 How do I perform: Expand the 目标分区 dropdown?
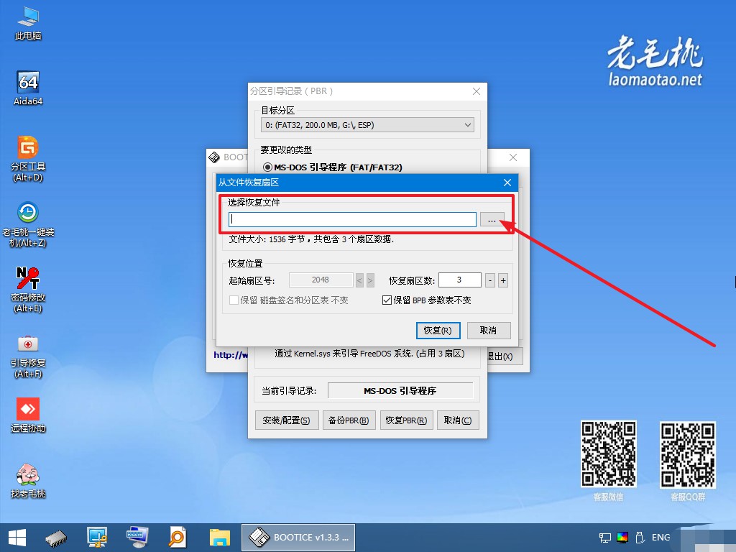click(367, 125)
